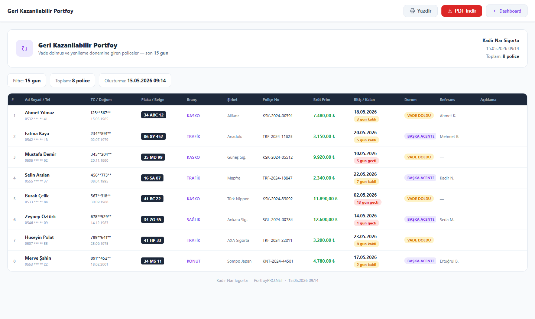This screenshot has height=319, width=535.
Task: Click VADE DOLDU status for Mustafa Demir
Action: [419, 157]
